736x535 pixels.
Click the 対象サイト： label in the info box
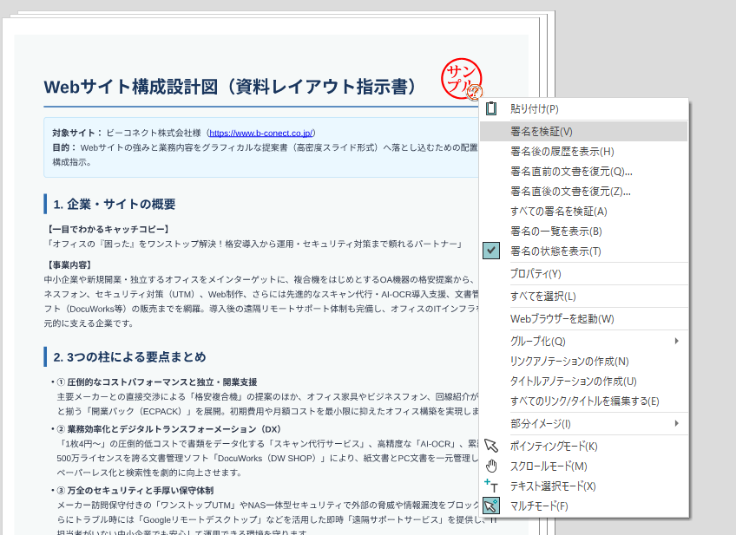pyautogui.click(x=77, y=133)
